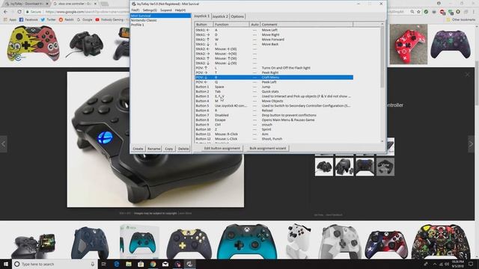Launch Microsoft Edge from the taskbar
The width and height of the screenshot is (479, 269).
click(117, 264)
